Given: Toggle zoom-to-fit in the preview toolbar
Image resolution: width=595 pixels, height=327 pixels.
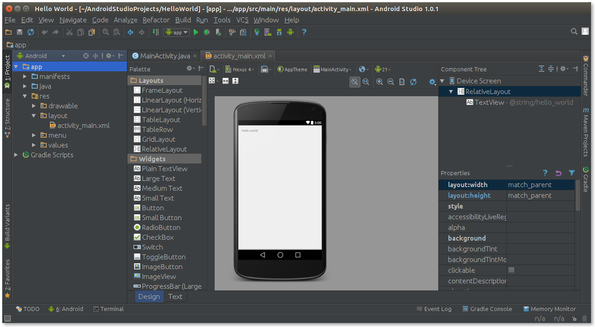Looking at the screenshot, I should tap(355, 81).
